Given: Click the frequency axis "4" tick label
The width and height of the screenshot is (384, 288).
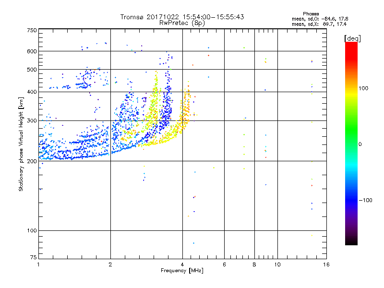Looking at the screenshot, I should pyautogui.click(x=182, y=264).
